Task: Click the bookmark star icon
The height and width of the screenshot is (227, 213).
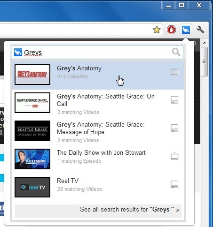Action: click(x=157, y=30)
